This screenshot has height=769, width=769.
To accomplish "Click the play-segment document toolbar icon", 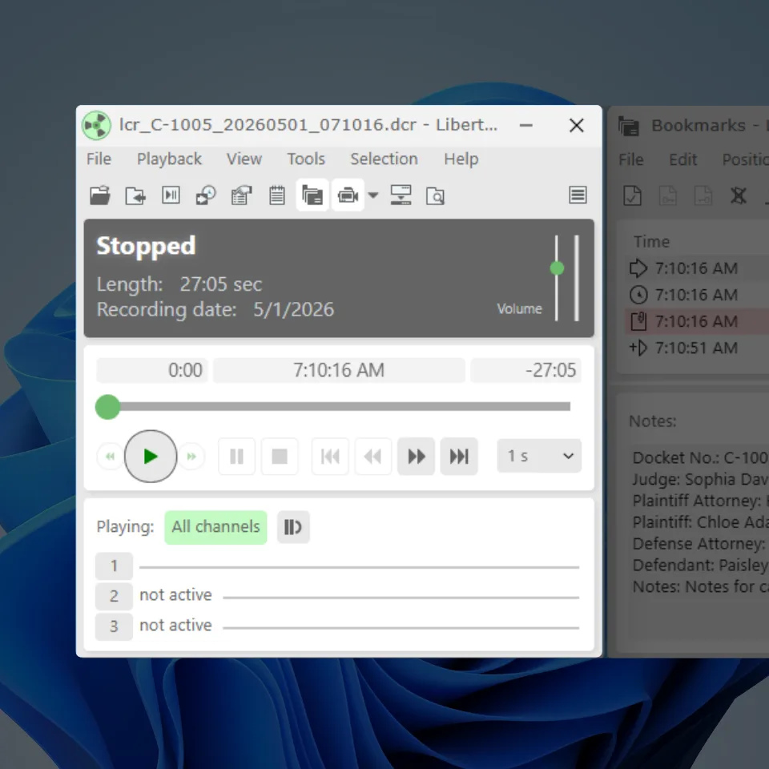I will point(171,195).
